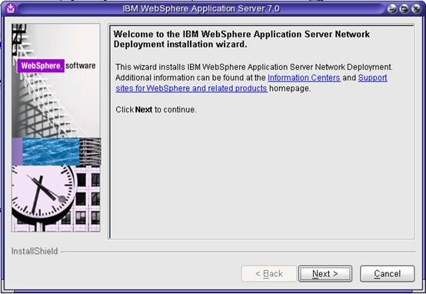This screenshot has width=426, height=294.
Task: Select the clock image in side banner
Action: pyautogui.click(x=44, y=195)
